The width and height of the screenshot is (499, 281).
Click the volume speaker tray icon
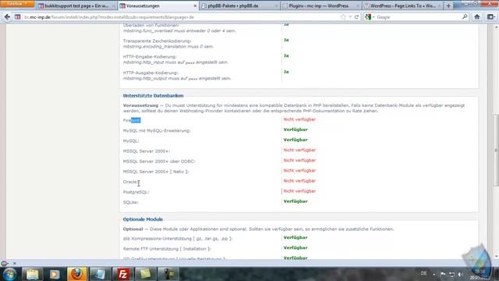pyautogui.click(x=460, y=274)
